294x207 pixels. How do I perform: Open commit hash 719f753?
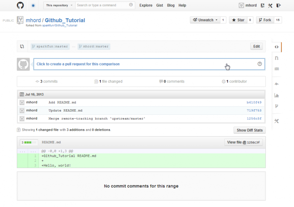254,111
